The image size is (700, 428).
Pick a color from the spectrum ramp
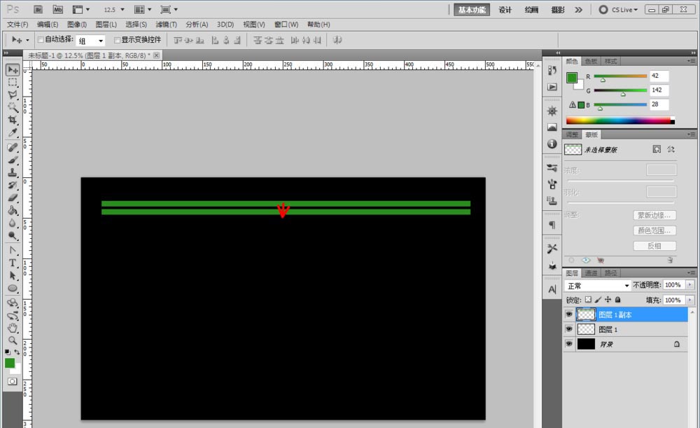pos(620,120)
